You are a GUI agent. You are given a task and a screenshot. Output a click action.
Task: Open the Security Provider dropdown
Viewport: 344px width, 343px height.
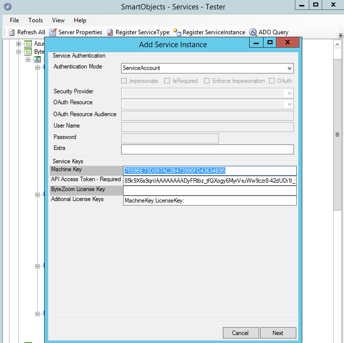pyautogui.click(x=289, y=93)
